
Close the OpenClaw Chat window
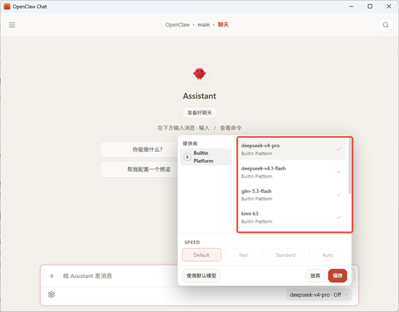click(x=389, y=7)
